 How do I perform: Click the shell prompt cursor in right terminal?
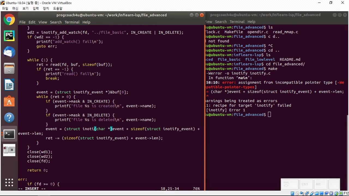pos(269,115)
